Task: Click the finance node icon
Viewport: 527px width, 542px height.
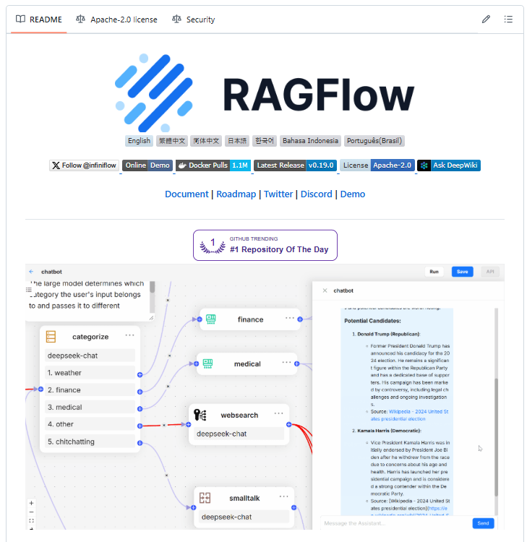Action: click(x=211, y=319)
